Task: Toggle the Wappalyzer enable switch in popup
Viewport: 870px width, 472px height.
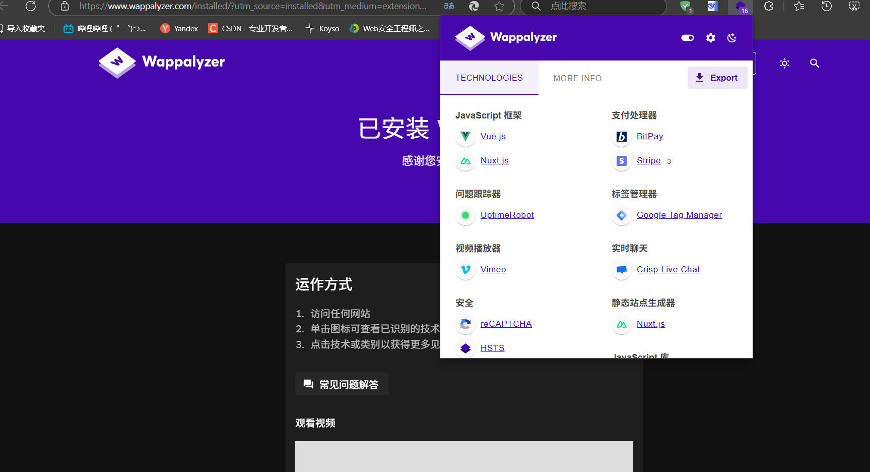Action: [x=688, y=38]
